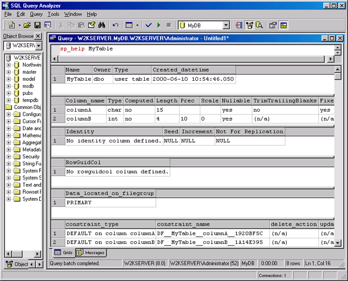The width and height of the screenshot is (348, 281).
Task: Switch to the Messages results tab
Action: tap(91, 252)
